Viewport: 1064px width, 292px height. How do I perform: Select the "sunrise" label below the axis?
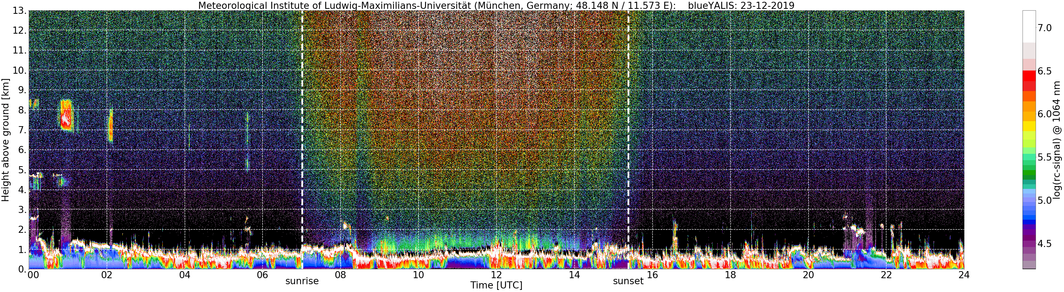302,281
